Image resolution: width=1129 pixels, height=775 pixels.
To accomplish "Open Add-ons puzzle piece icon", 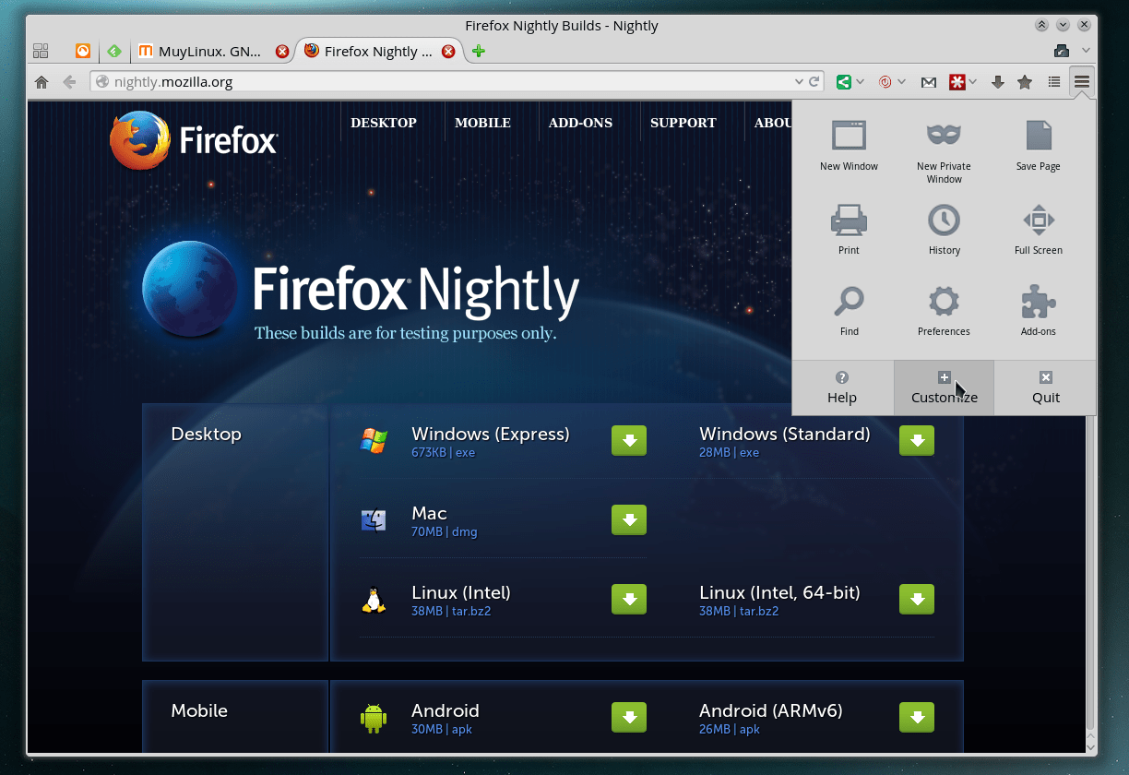I will click(x=1038, y=310).
